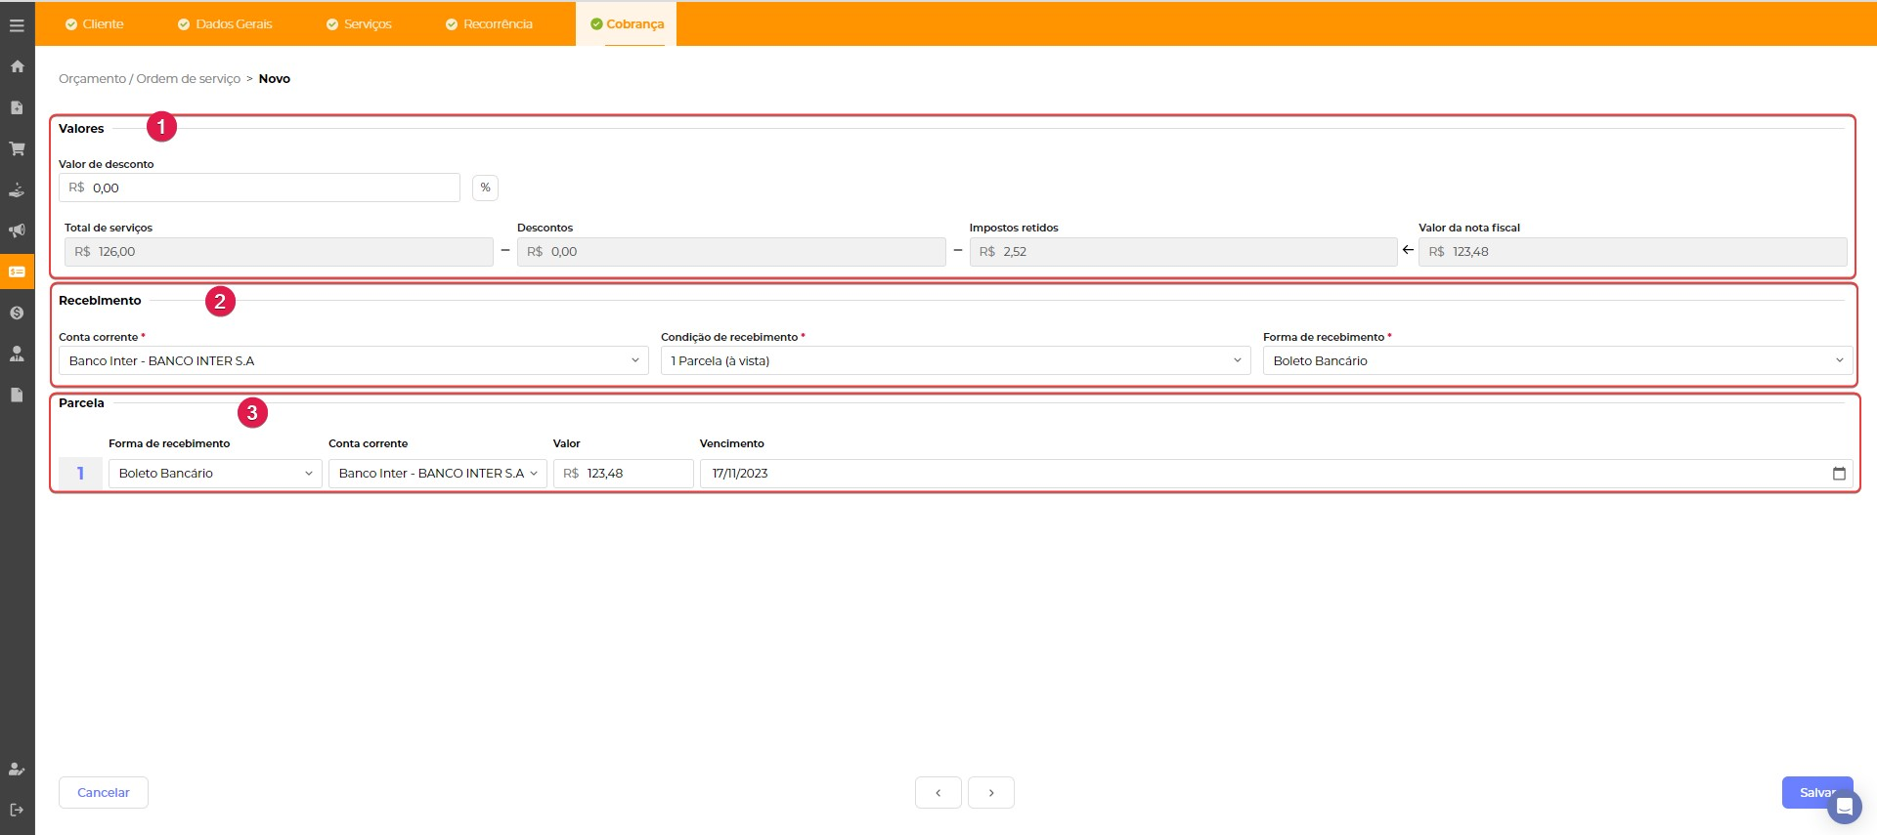The width and height of the screenshot is (1877, 835).
Task: Open the shopping cart sidebar icon
Action: click(x=17, y=148)
